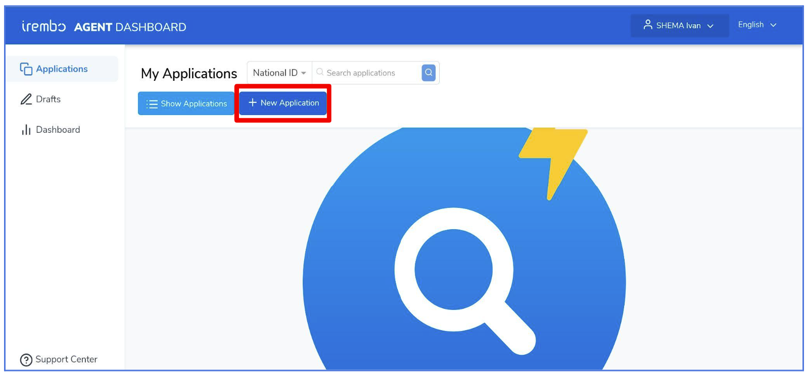Screen dimensions: 805x374
Task: Go to Applications in the sidebar
Action: pyautogui.click(x=63, y=69)
